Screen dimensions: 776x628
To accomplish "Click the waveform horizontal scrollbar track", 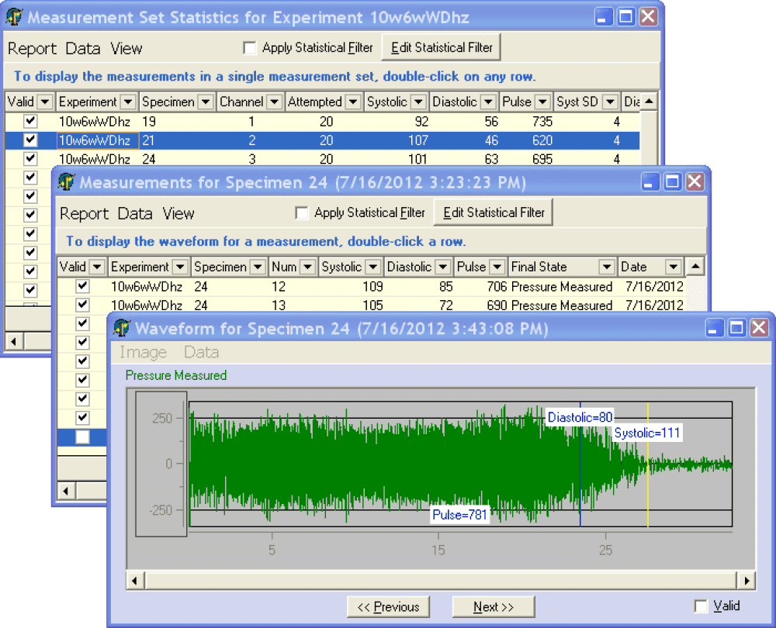I will (x=441, y=580).
